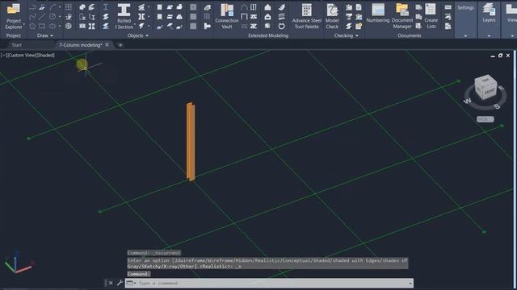
Task: Click the top grating icon in the Objects panel
Action: tap(193, 7)
